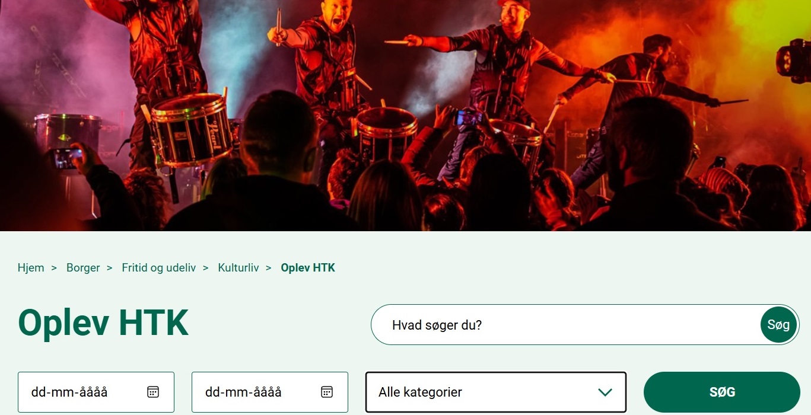The image size is (811, 415).
Task: Go to Hjem in the breadcrumb
Action: (31, 268)
